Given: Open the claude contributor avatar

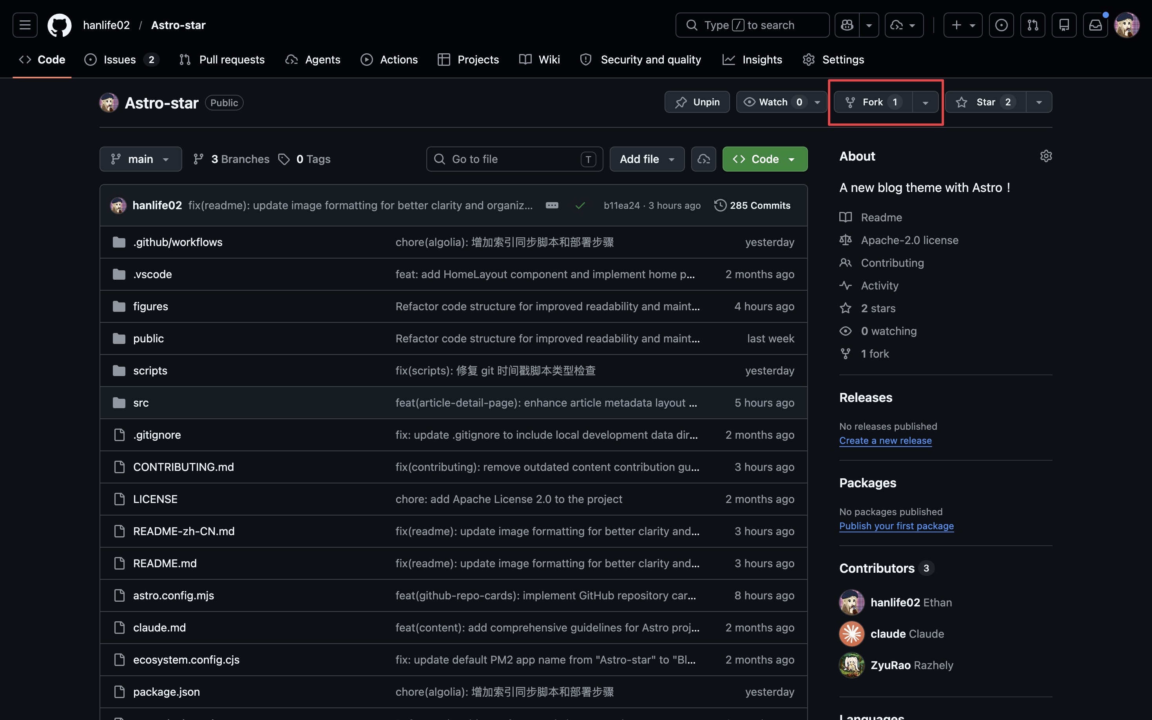Looking at the screenshot, I should [851, 634].
